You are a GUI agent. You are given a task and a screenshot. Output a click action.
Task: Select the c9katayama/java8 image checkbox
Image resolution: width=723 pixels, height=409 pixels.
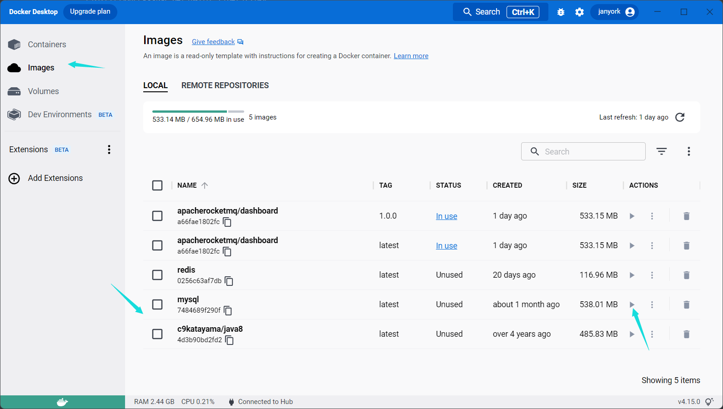157,334
